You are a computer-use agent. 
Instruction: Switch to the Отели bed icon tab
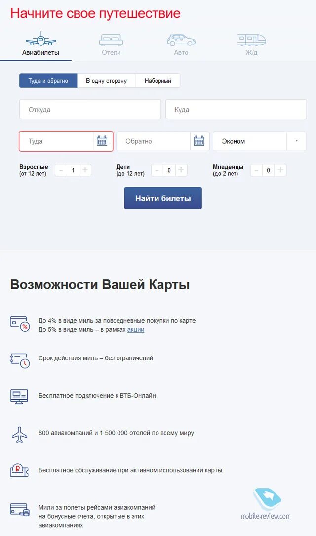(x=111, y=45)
